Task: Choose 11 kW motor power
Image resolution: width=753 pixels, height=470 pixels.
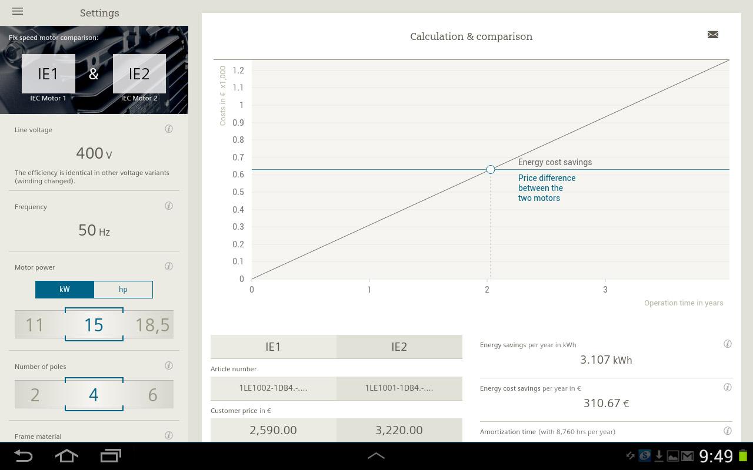Action: tap(35, 325)
